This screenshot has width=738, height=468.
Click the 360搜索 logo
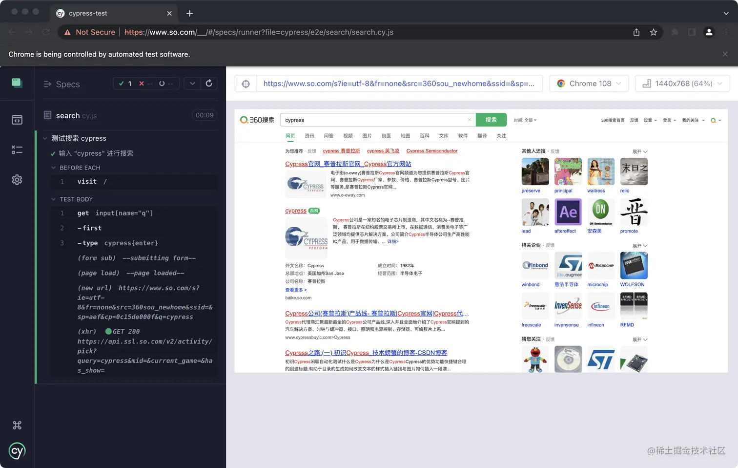click(257, 120)
